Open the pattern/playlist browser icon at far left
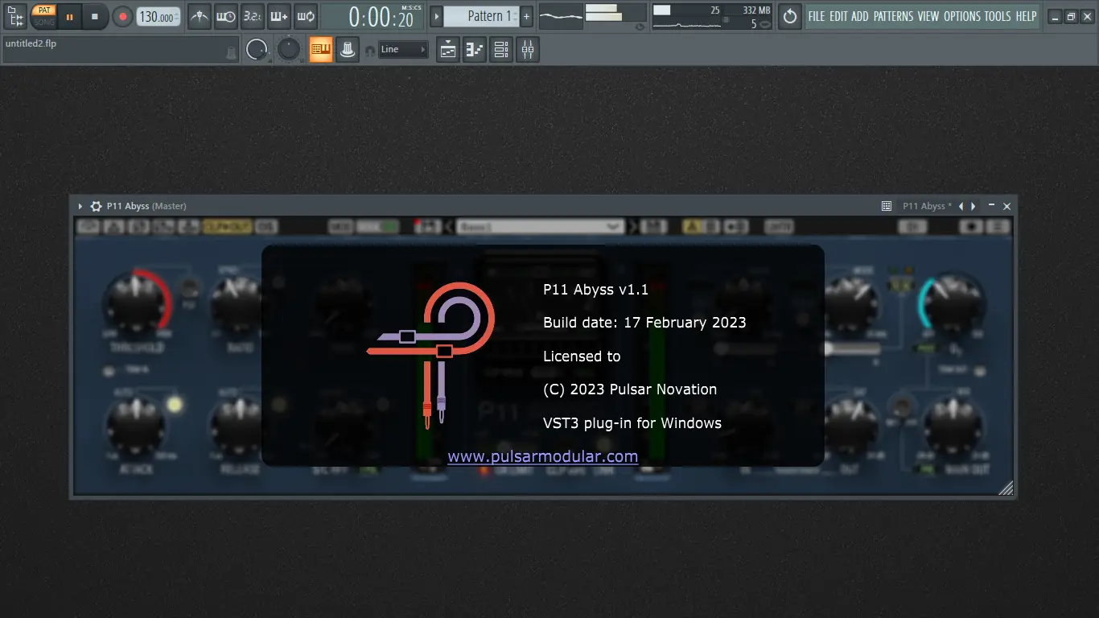The height and width of the screenshot is (618, 1099). coord(15,16)
